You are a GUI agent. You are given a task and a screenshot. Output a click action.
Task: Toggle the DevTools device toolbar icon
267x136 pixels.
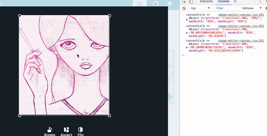click(x=191, y=2)
